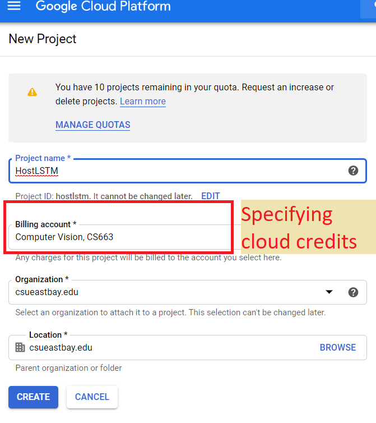Click the Google Cloud Platform title
This screenshot has height=423, width=376.
(103, 7)
